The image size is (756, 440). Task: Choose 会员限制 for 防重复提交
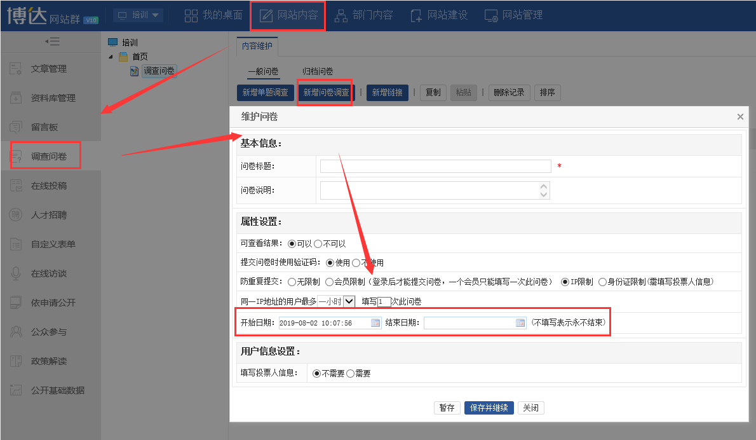pyautogui.click(x=329, y=282)
